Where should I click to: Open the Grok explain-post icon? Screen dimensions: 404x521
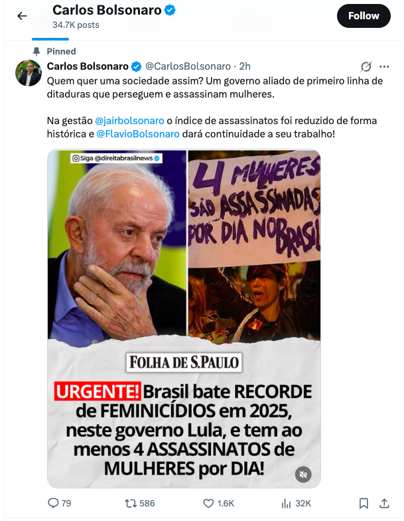click(366, 66)
